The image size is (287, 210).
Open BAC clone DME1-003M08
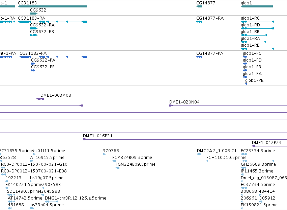click(56, 95)
